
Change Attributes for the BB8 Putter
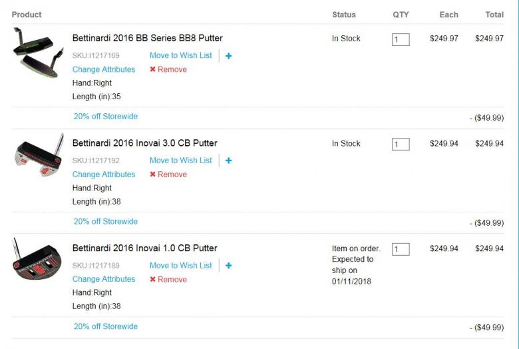[x=104, y=69]
